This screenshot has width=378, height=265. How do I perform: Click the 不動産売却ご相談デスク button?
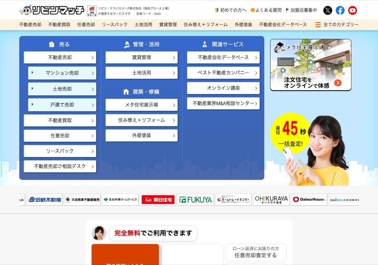pos(60,166)
